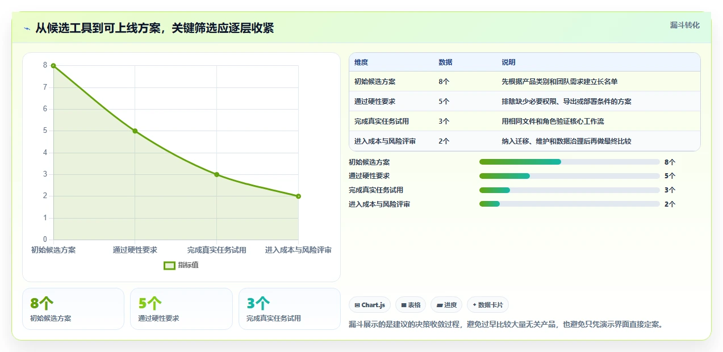
Task: Click the chart data point at value 3
Action: tap(216, 174)
